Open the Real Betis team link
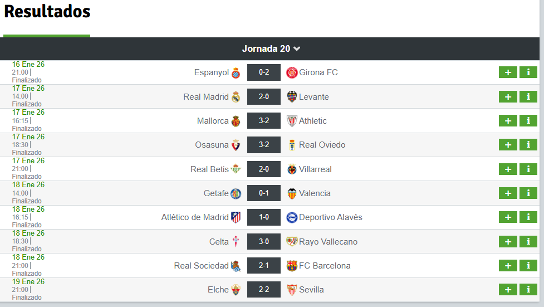The height and width of the screenshot is (307, 544). [209, 169]
